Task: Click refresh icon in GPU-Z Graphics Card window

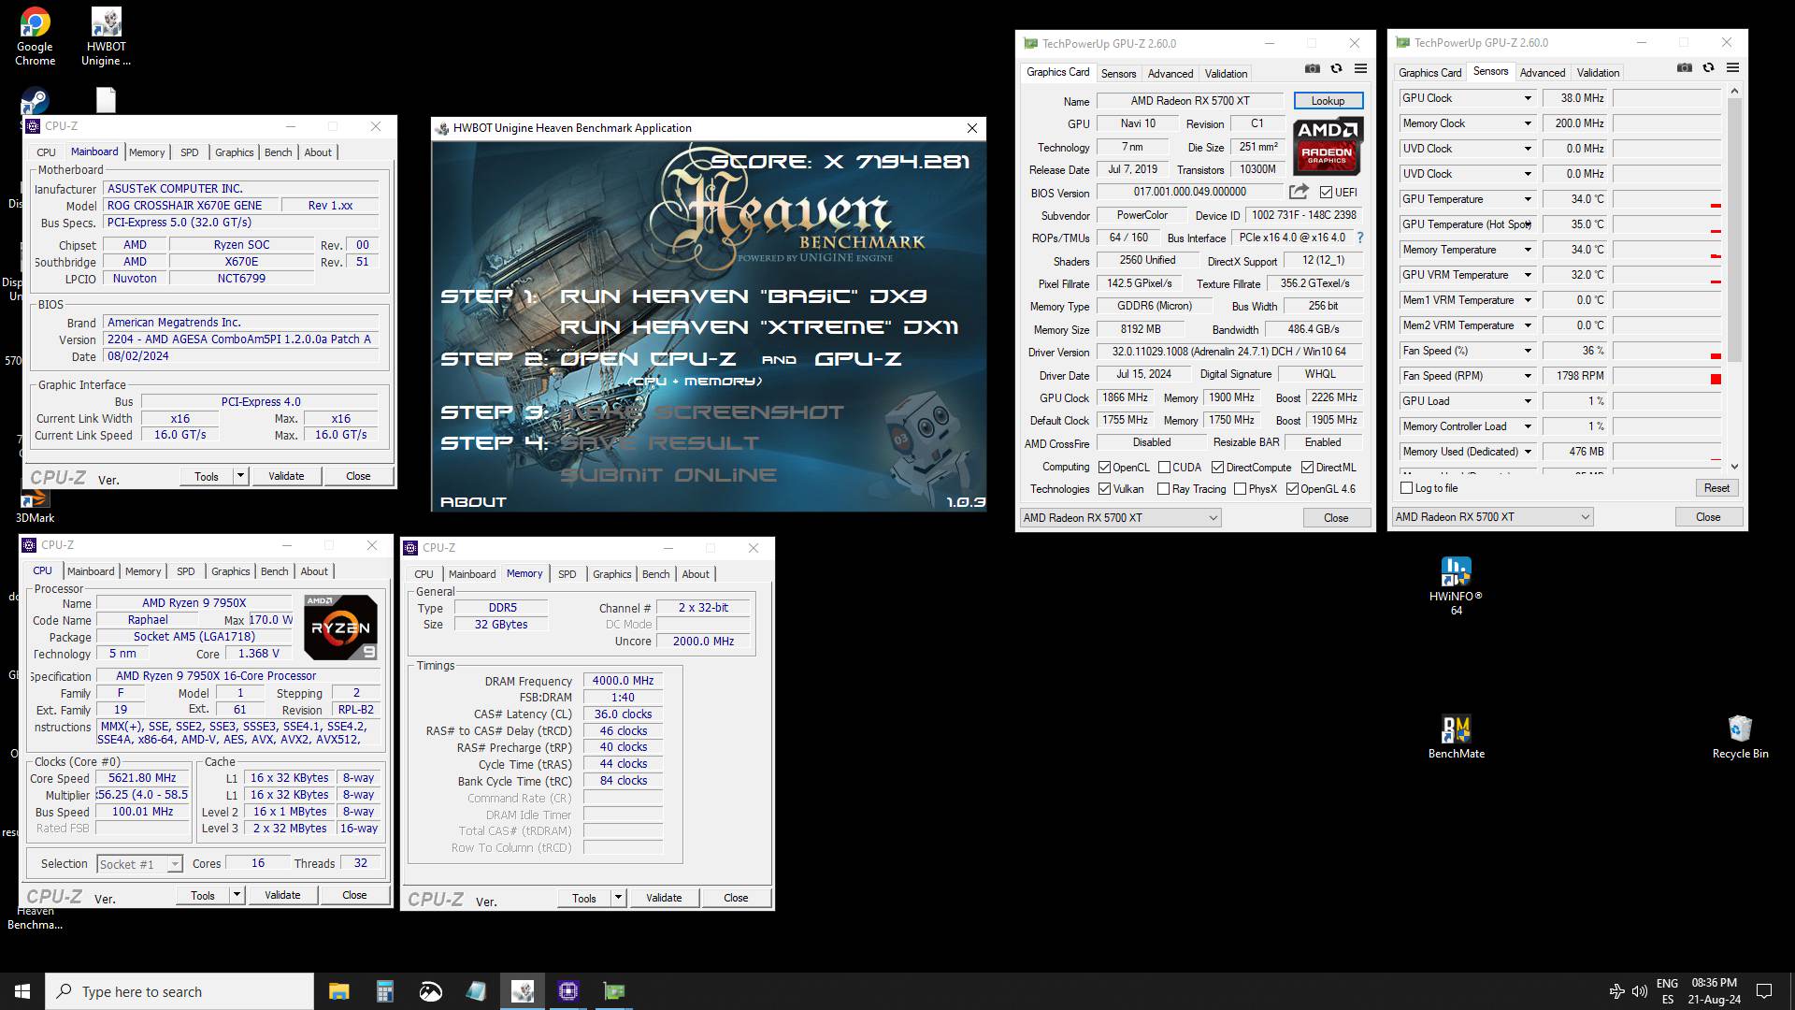Action: click(1336, 69)
